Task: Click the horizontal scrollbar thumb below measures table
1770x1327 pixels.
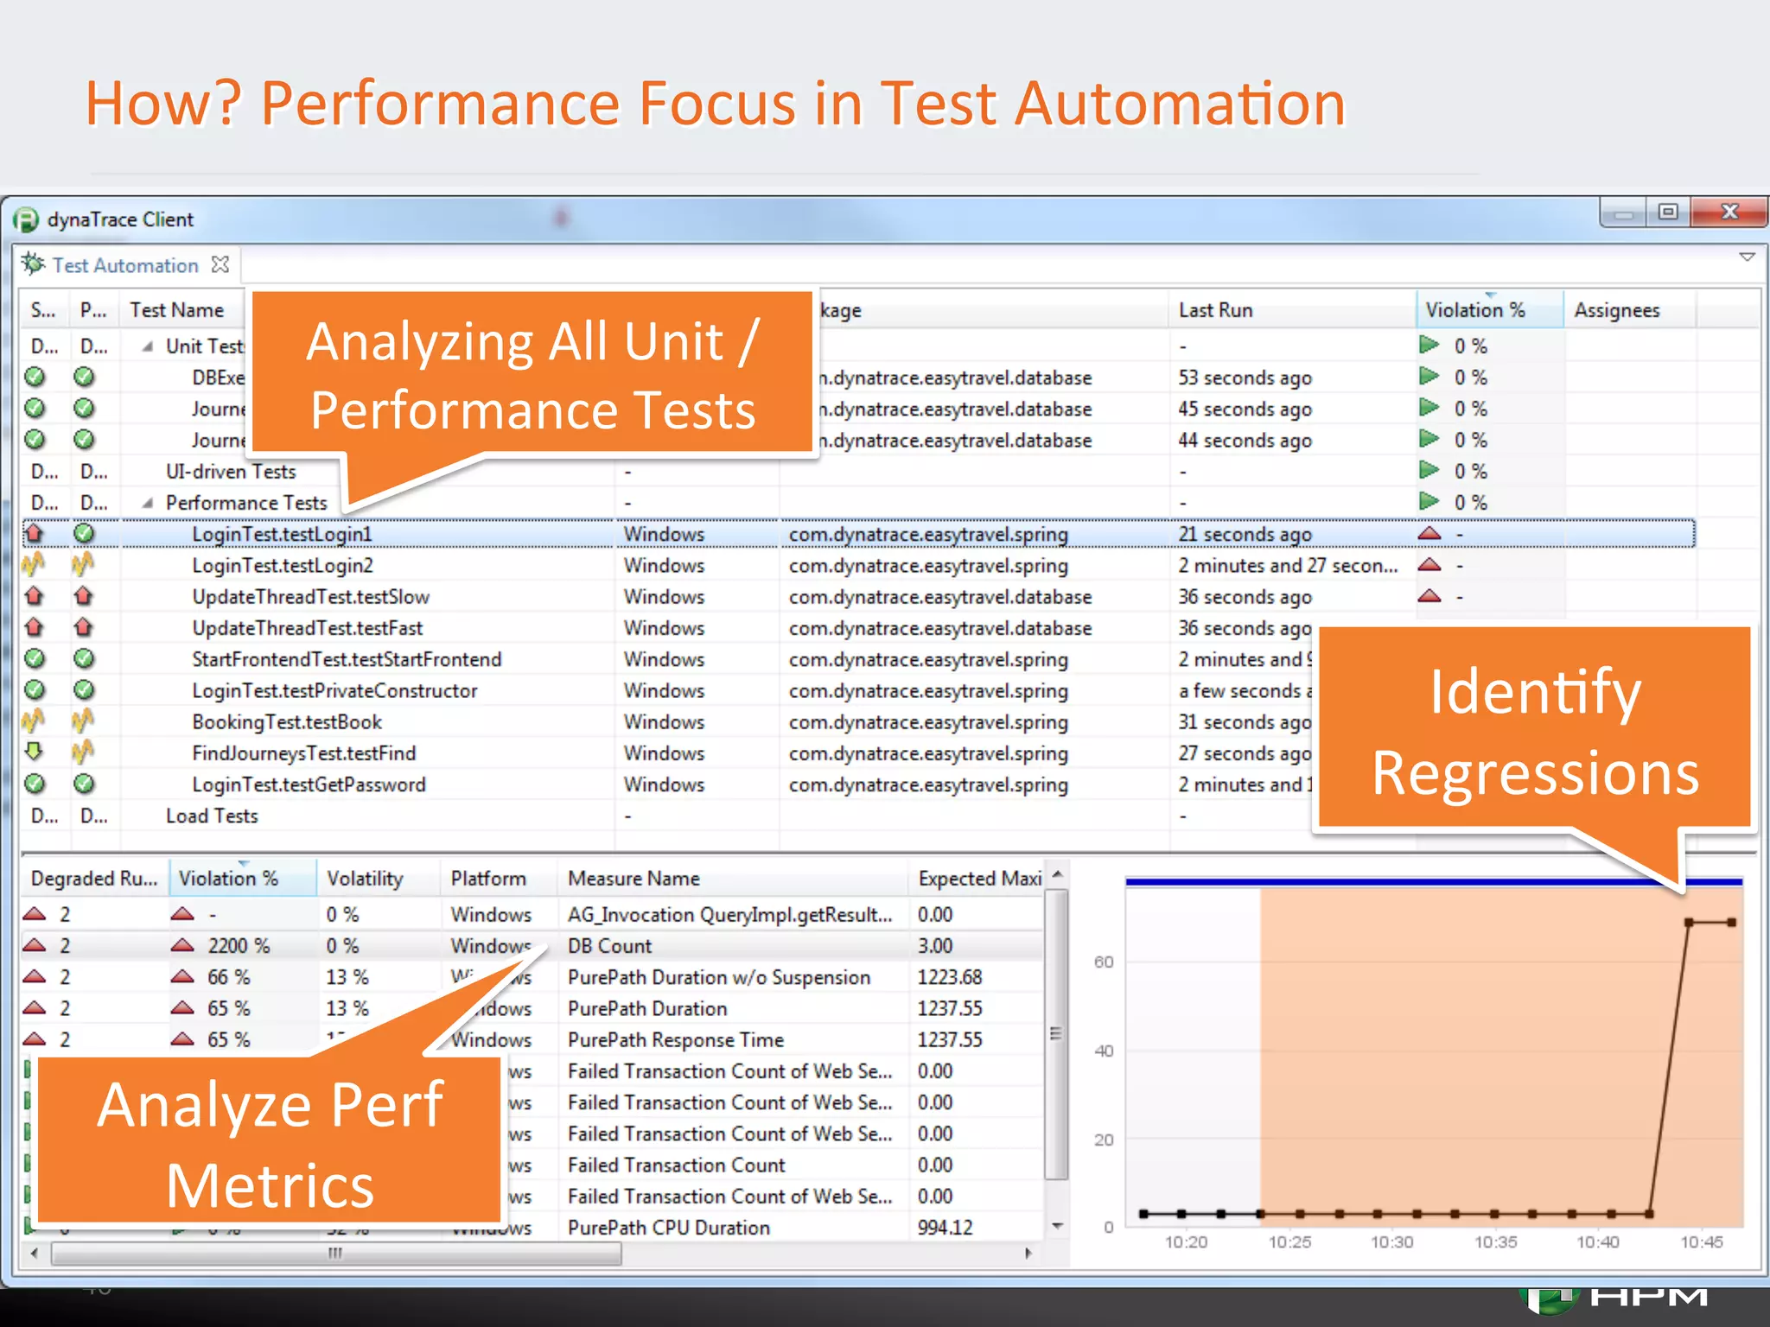Action: coord(336,1253)
